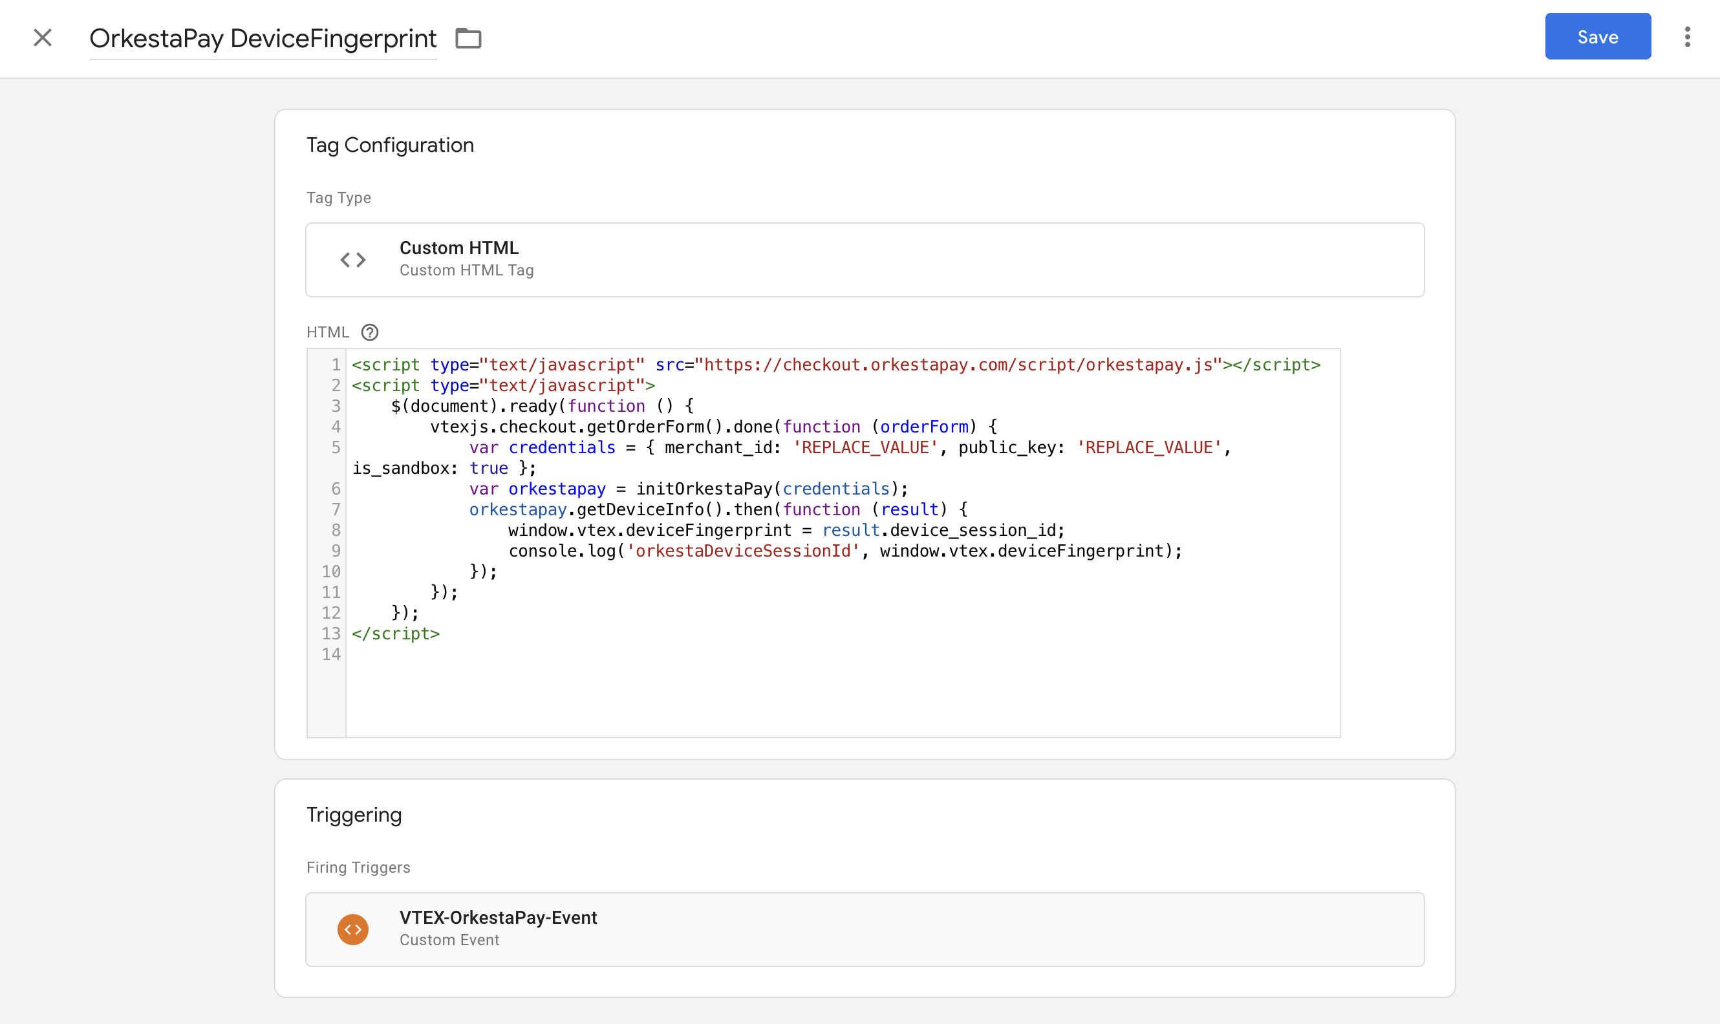This screenshot has height=1024, width=1720.
Task: Click line number 14 in the gutter
Action: point(330,654)
